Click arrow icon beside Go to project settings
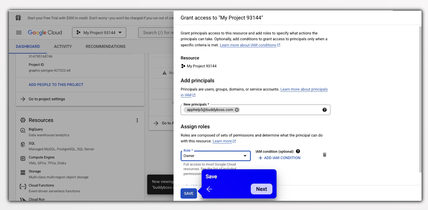 (x=23, y=99)
